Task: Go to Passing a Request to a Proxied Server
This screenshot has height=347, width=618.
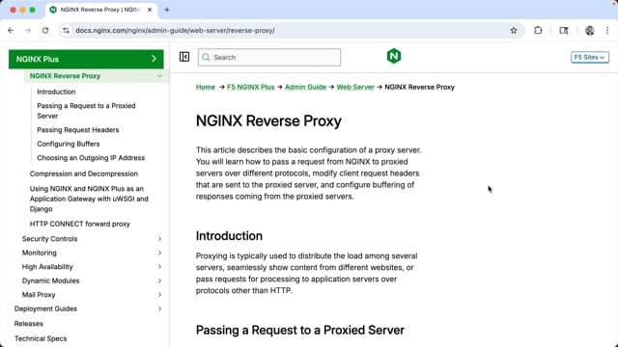Action: [x=86, y=111]
